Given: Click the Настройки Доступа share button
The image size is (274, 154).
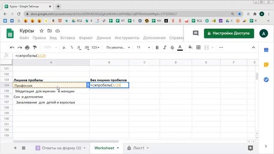Looking at the screenshot, I should tap(229, 33).
